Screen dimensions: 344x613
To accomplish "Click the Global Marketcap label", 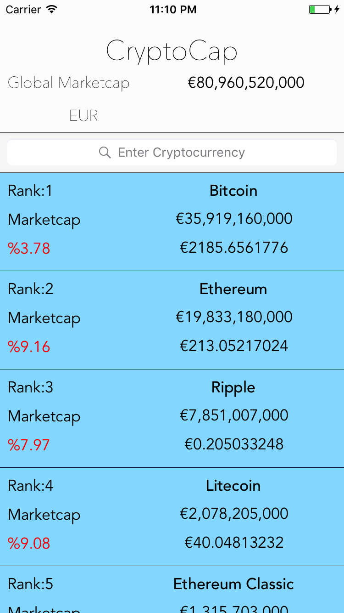I will (x=69, y=83).
